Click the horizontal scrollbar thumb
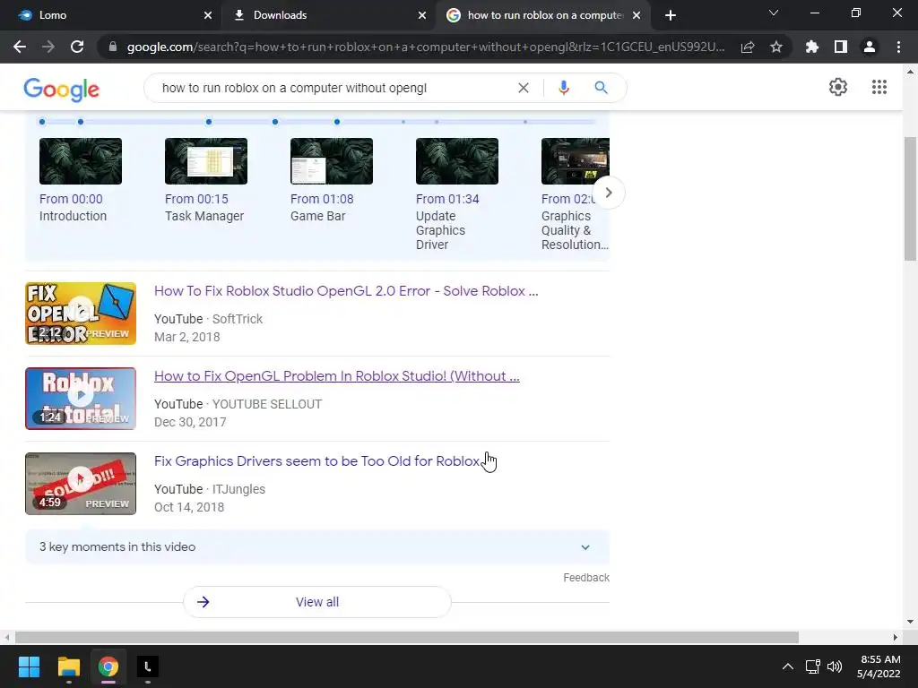Image resolution: width=918 pixels, height=688 pixels. (x=406, y=637)
